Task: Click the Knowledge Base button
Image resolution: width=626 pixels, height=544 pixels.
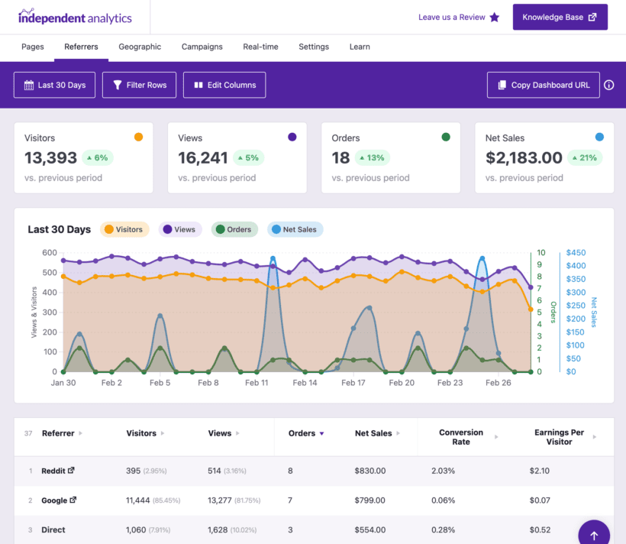Action: [560, 17]
